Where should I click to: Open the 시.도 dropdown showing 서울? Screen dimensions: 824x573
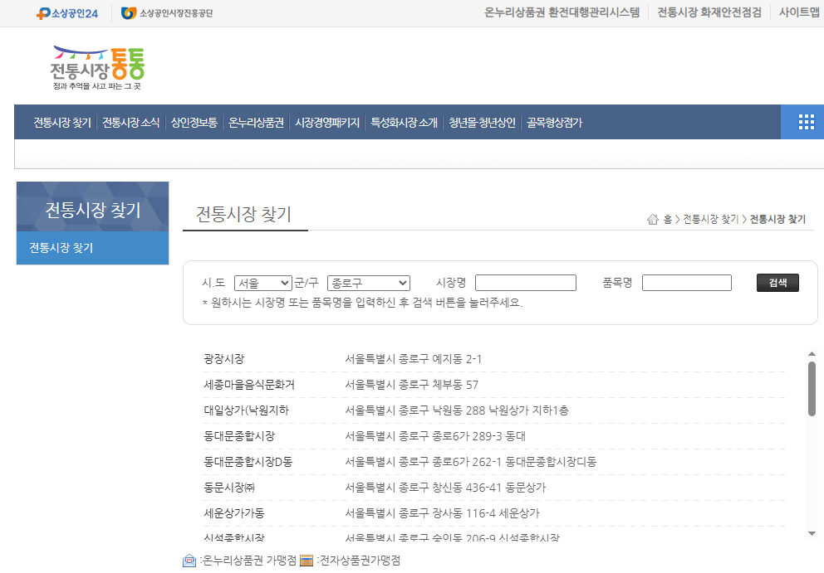pyautogui.click(x=262, y=283)
